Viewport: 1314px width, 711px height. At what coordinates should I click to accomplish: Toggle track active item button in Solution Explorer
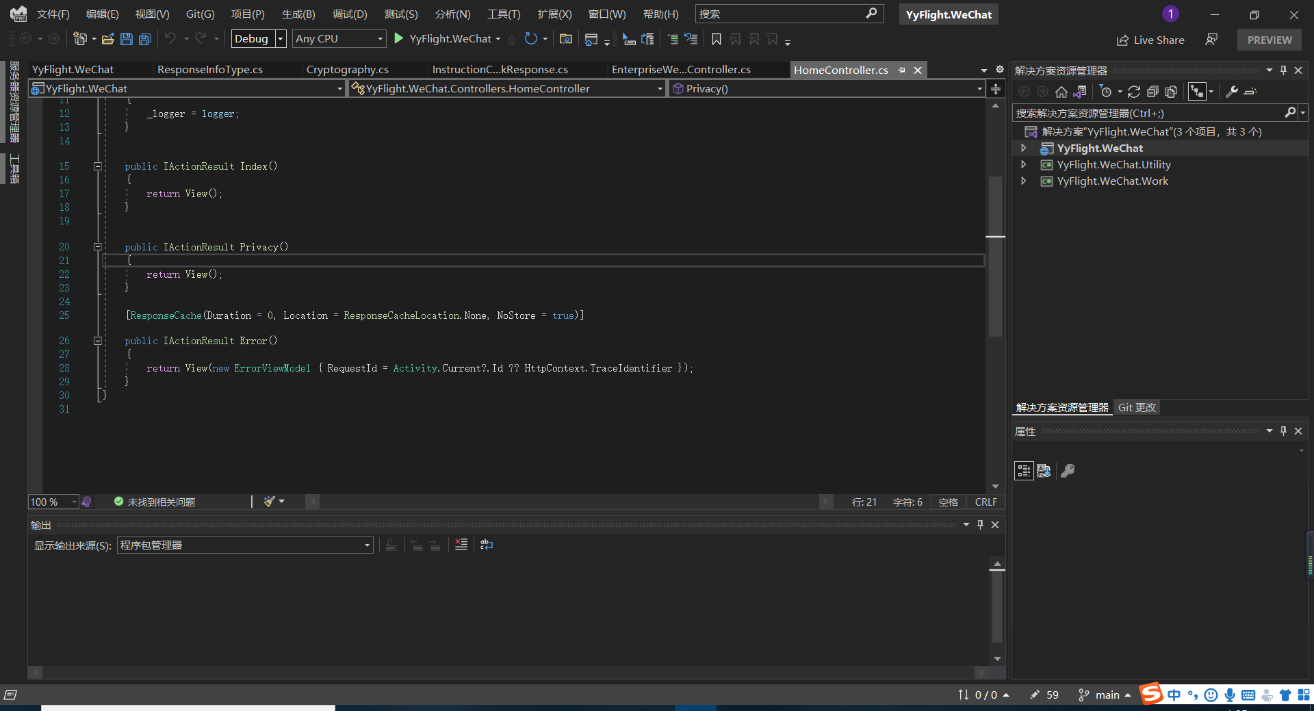pos(1197,92)
